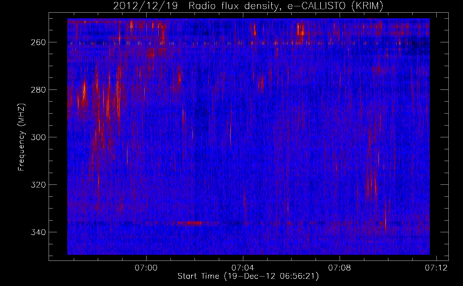Click the 07:00 time tick label
Viewport: 463px width, 286px height.
coord(146,268)
